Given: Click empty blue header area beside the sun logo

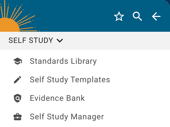Looking at the screenshot, I should [74, 16].
